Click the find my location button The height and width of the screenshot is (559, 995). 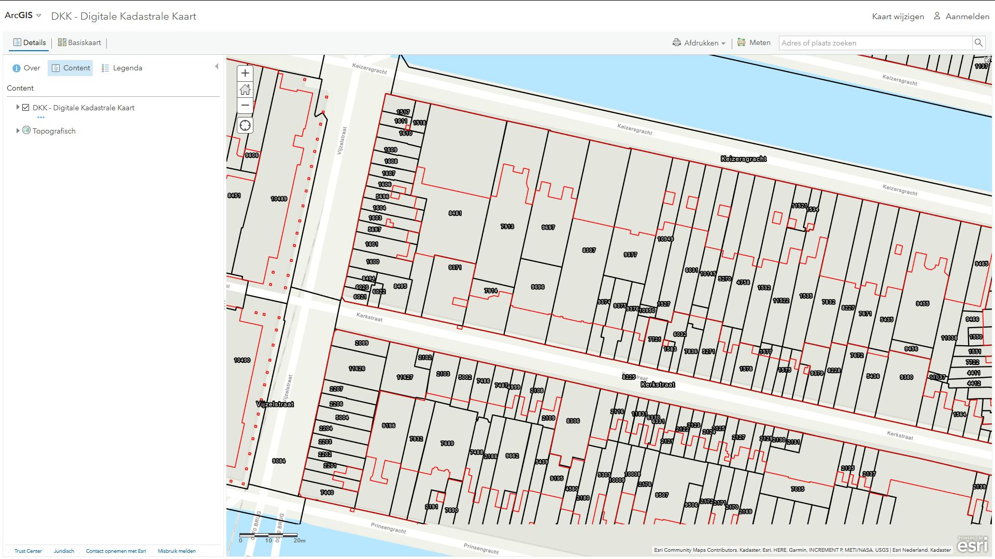[x=245, y=125]
